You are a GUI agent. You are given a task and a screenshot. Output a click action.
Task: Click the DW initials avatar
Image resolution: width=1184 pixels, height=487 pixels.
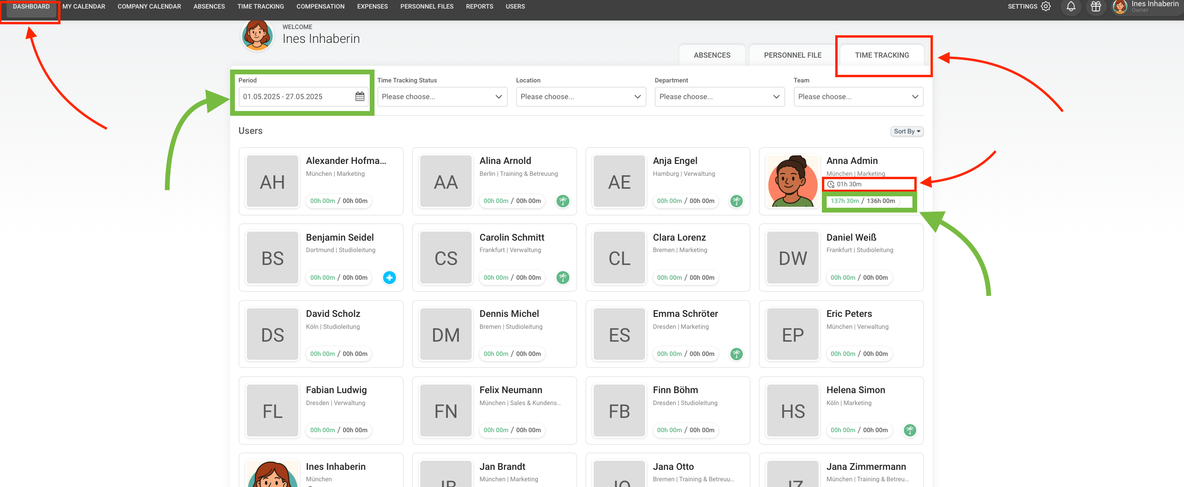[793, 258]
